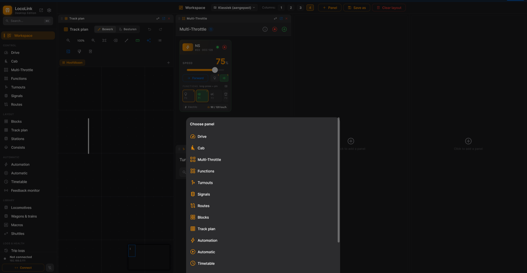
Task: Click the redo arrow in Track plan
Action: tap(161, 29)
